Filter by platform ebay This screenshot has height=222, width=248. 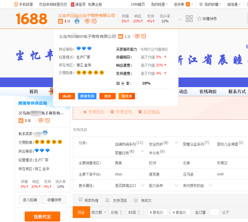pyautogui.click(x=119, y=174)
